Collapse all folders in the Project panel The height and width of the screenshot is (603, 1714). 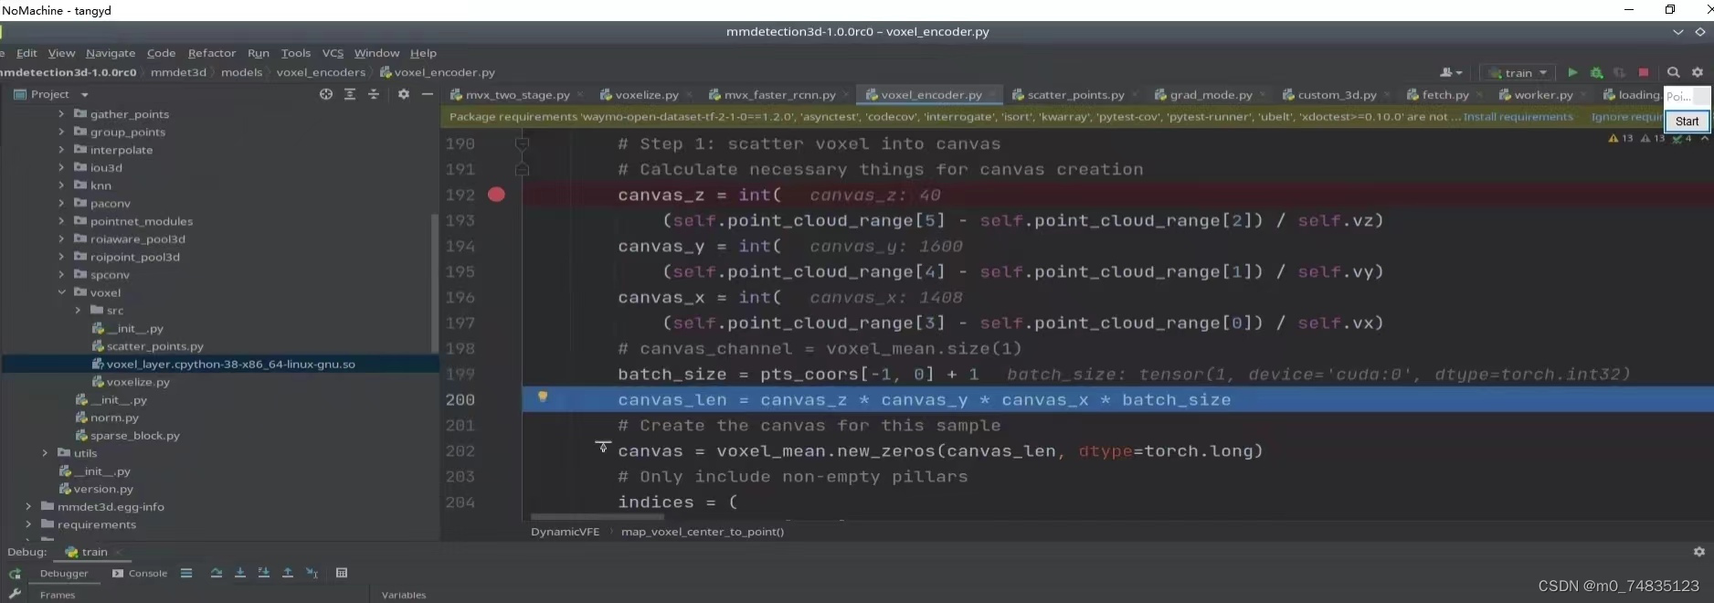click(x=374, y=94)
